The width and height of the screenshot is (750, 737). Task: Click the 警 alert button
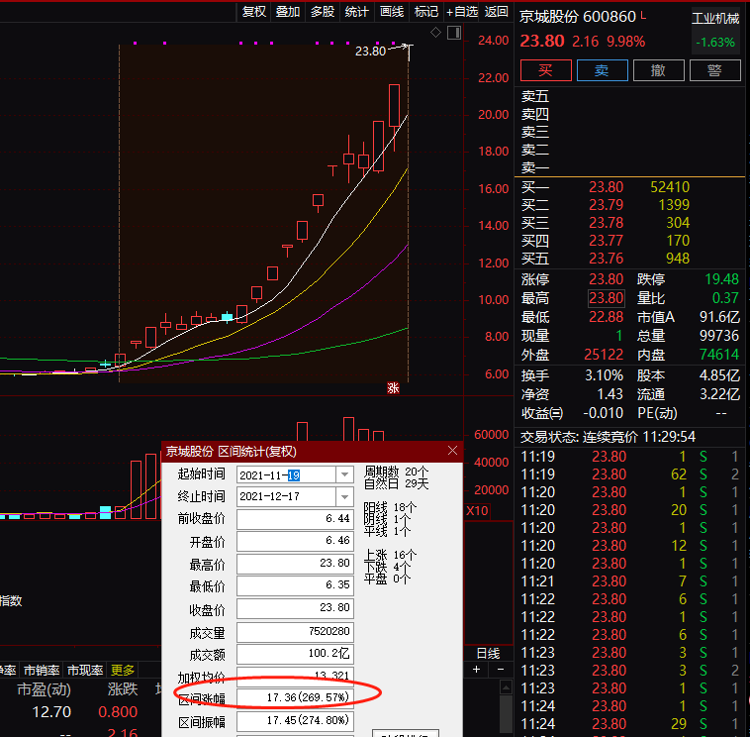point(715,70)
